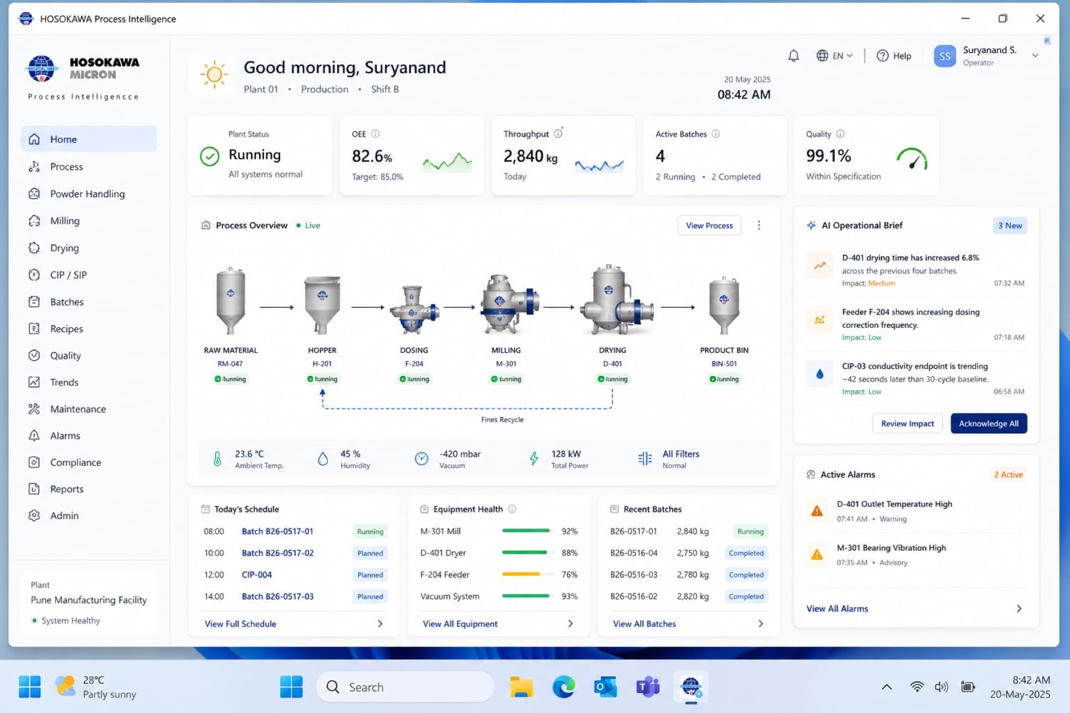Click the View All Equipment chevron arrow
Viewport: 1070px width, 713px height.
[x=570, y=624]
